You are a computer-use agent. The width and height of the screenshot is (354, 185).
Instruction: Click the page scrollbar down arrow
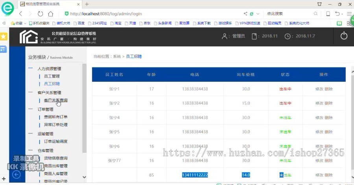(352, 177)
